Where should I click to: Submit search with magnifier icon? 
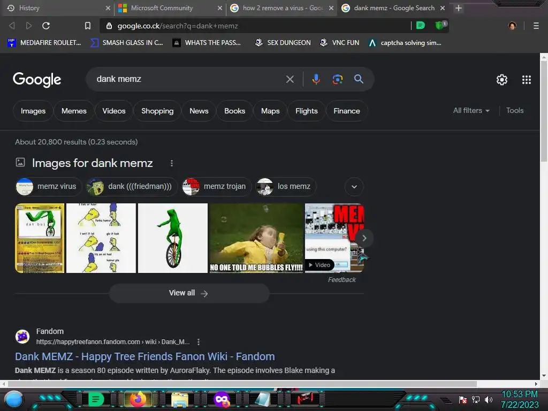359,79
